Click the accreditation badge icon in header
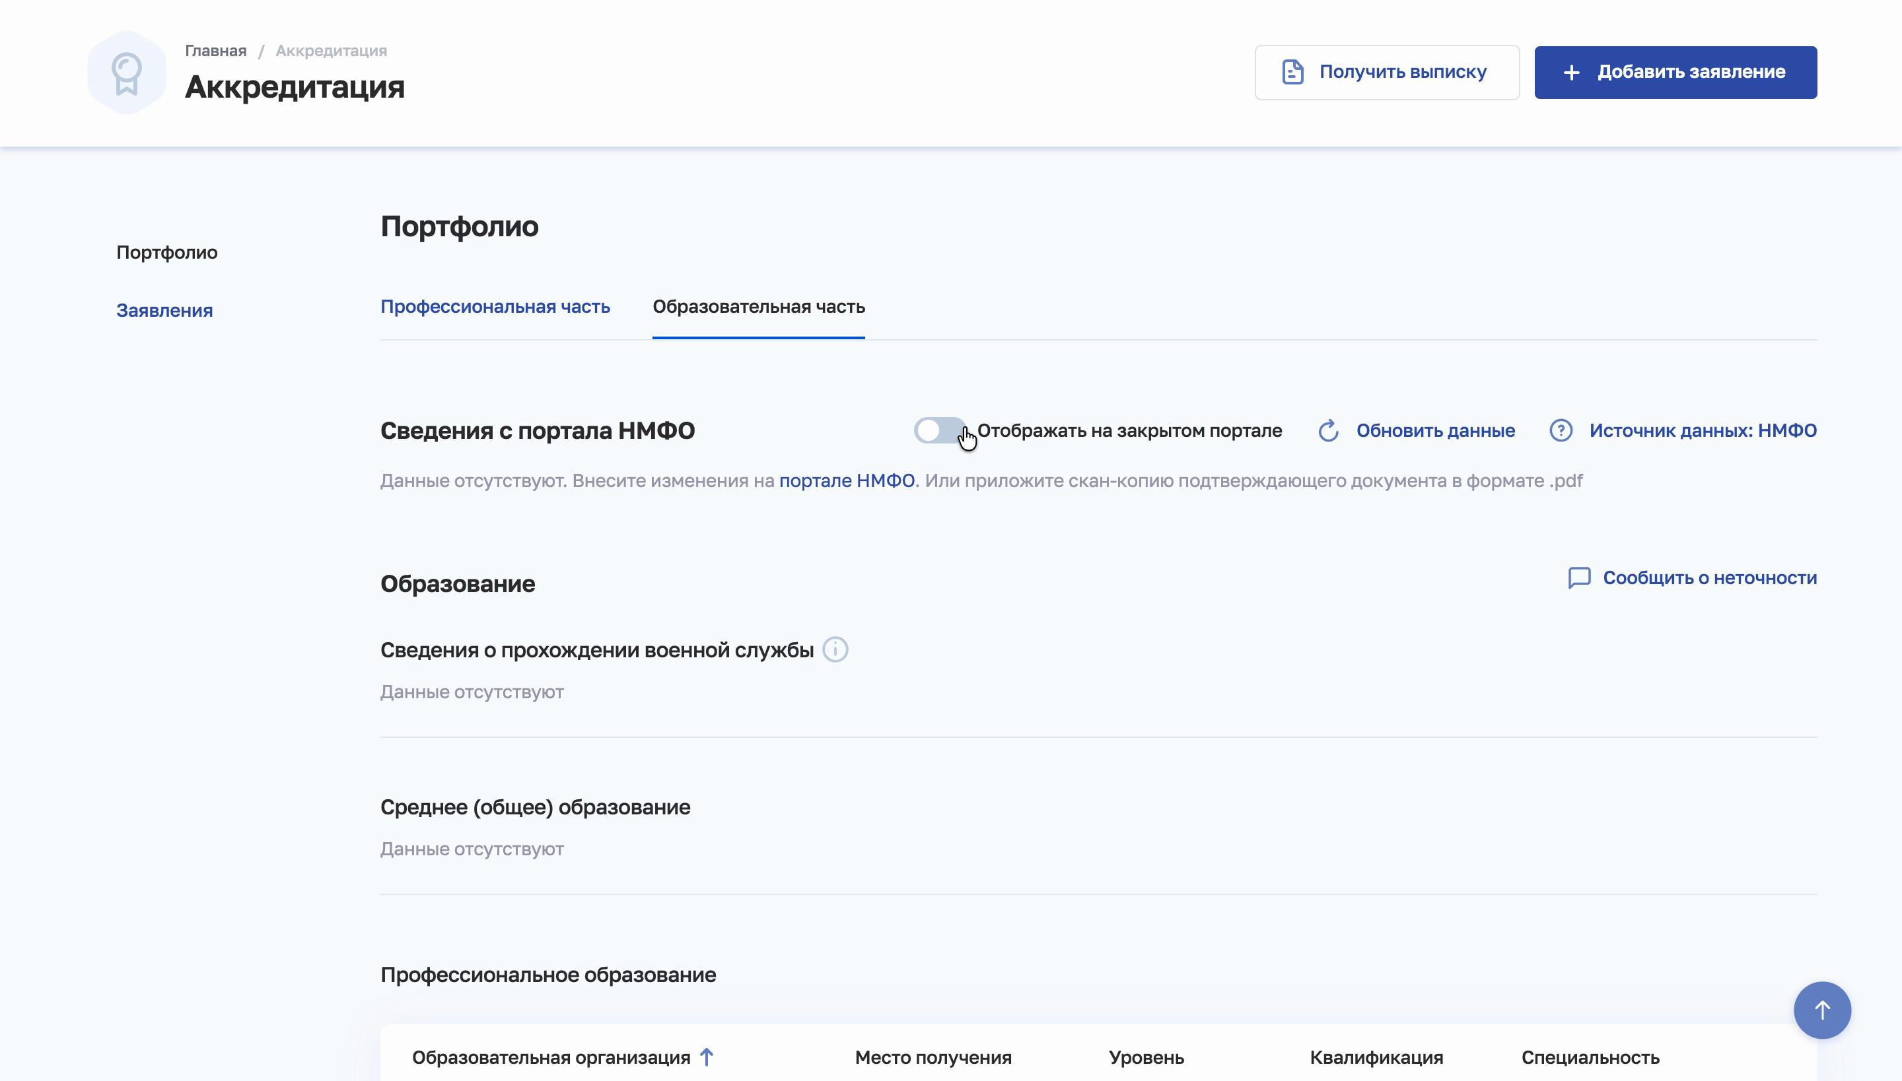This screenshot has height=1081, width=1902. tap(126, 73)
